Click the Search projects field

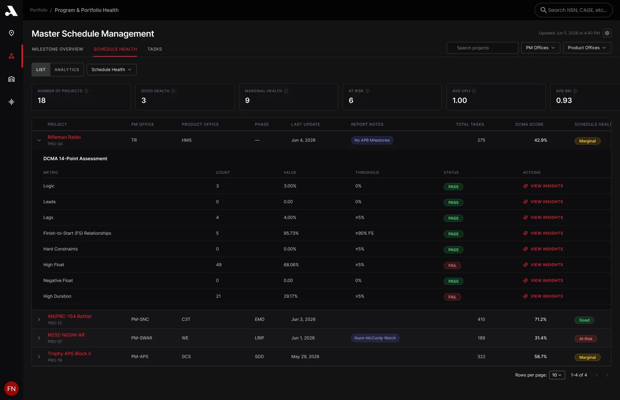click(482, 48)
